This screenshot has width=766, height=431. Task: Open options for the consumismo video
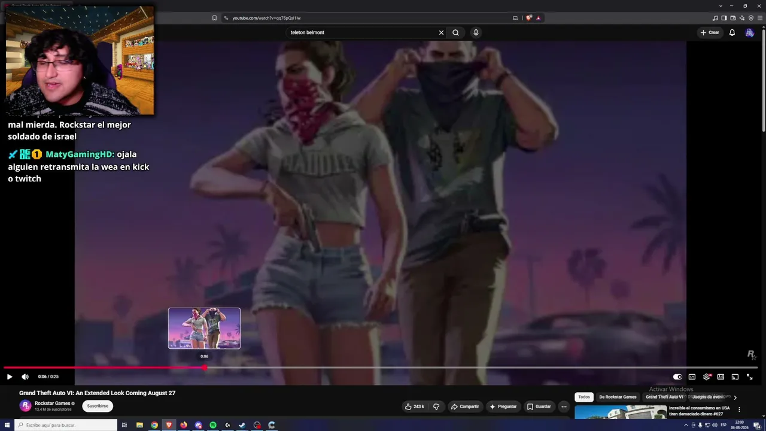[x=739, y=409]
